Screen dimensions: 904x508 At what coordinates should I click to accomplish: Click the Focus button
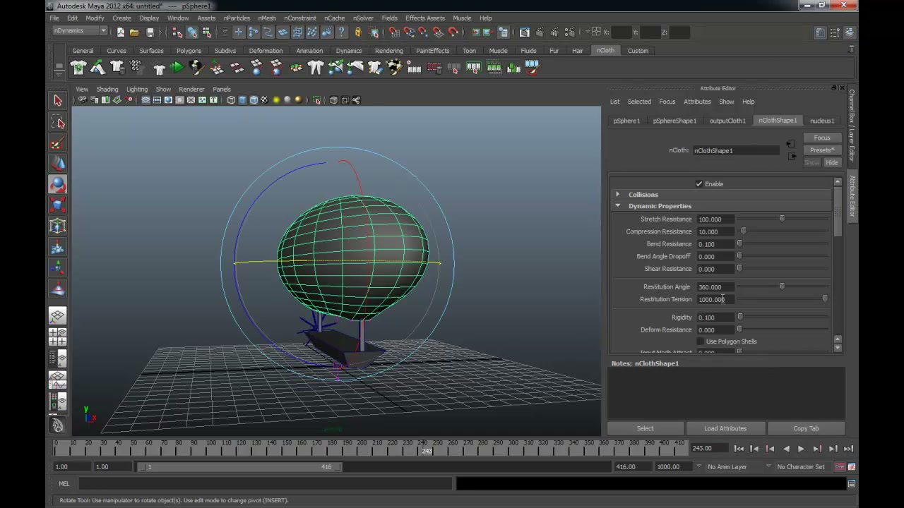pyautogui.click(x=822, y=138)
